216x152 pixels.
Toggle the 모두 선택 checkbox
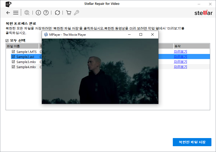[7, 41]
